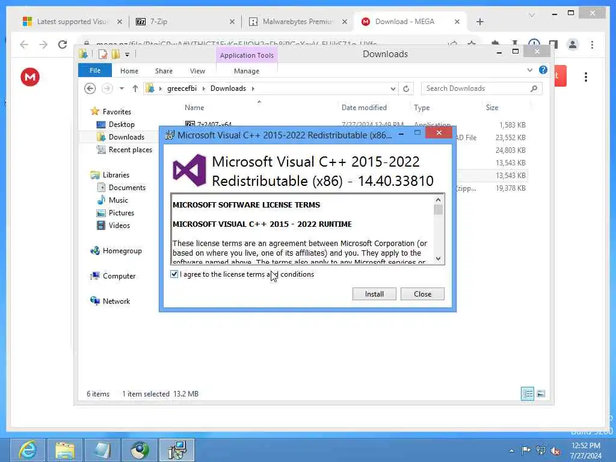
Task: Click the search magnifier icon in Explorer
Action: tap(534, 88)
